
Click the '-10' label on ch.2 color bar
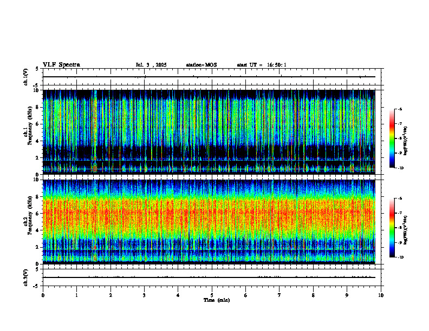point(400,257)
